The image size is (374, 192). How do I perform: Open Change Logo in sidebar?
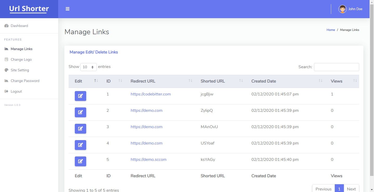click(21, 59)
